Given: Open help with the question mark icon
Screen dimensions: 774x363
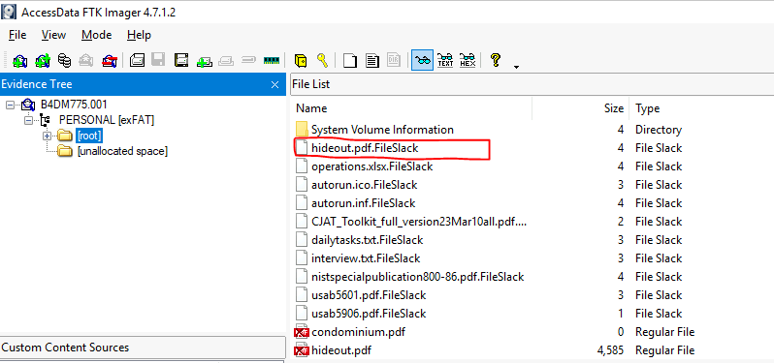Looking at the screenshot, I should [496, 61].
